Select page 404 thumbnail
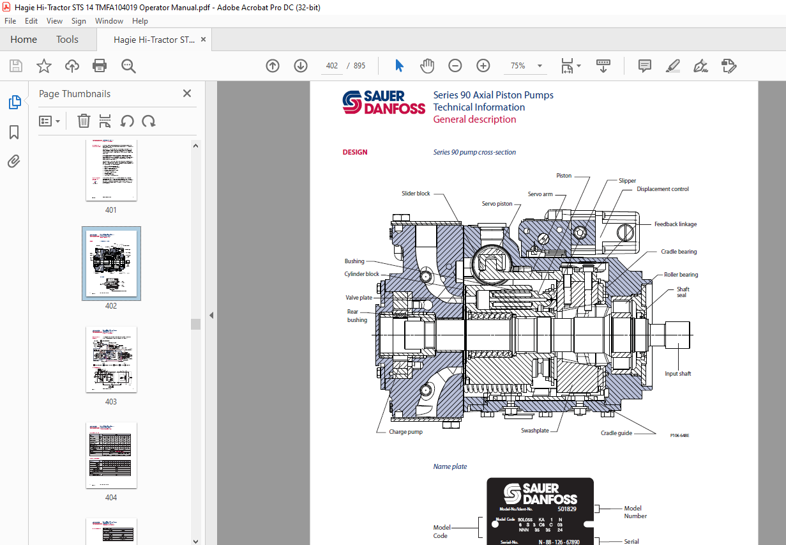The width and height of the screenshot is (786, 545). (111, 455)
